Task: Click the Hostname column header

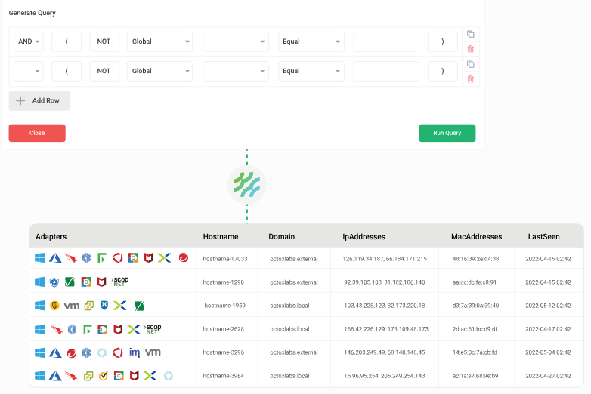Action: [221, 236]
